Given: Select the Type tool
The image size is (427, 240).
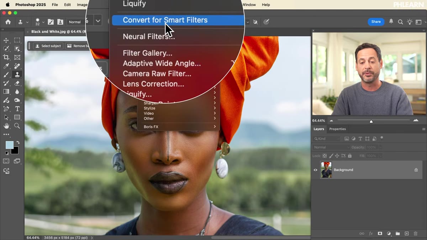Looking at the screenshot, I should point(17,109).
